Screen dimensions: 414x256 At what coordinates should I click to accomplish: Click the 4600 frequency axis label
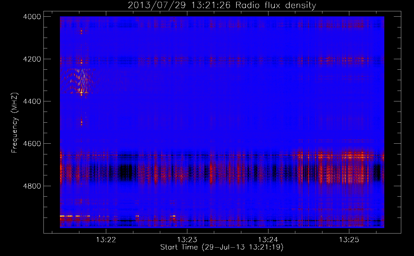pyautogui.click(x=32, y=144)
